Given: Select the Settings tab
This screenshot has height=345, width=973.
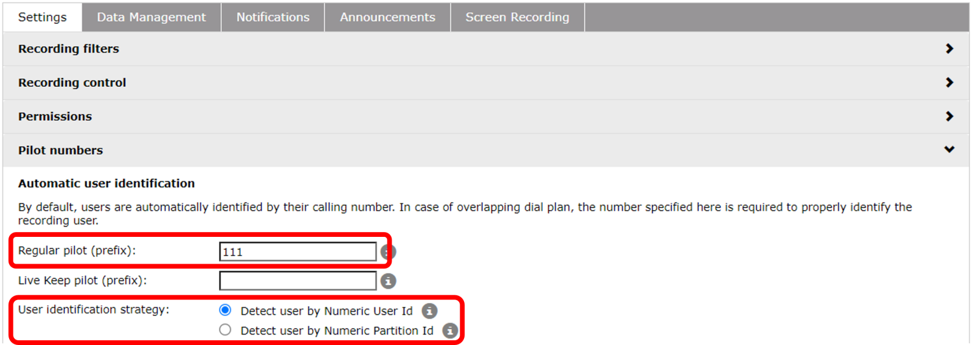Looking at the screenshot, I should point(42,17).
